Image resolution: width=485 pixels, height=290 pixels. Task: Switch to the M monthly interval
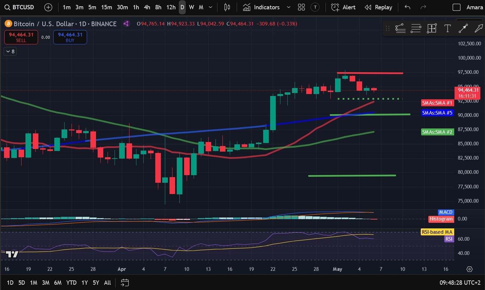click(201, 7)
